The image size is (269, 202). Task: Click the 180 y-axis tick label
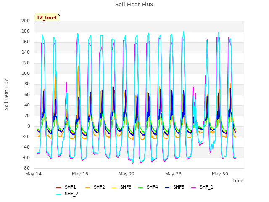(x=26, y=32)
